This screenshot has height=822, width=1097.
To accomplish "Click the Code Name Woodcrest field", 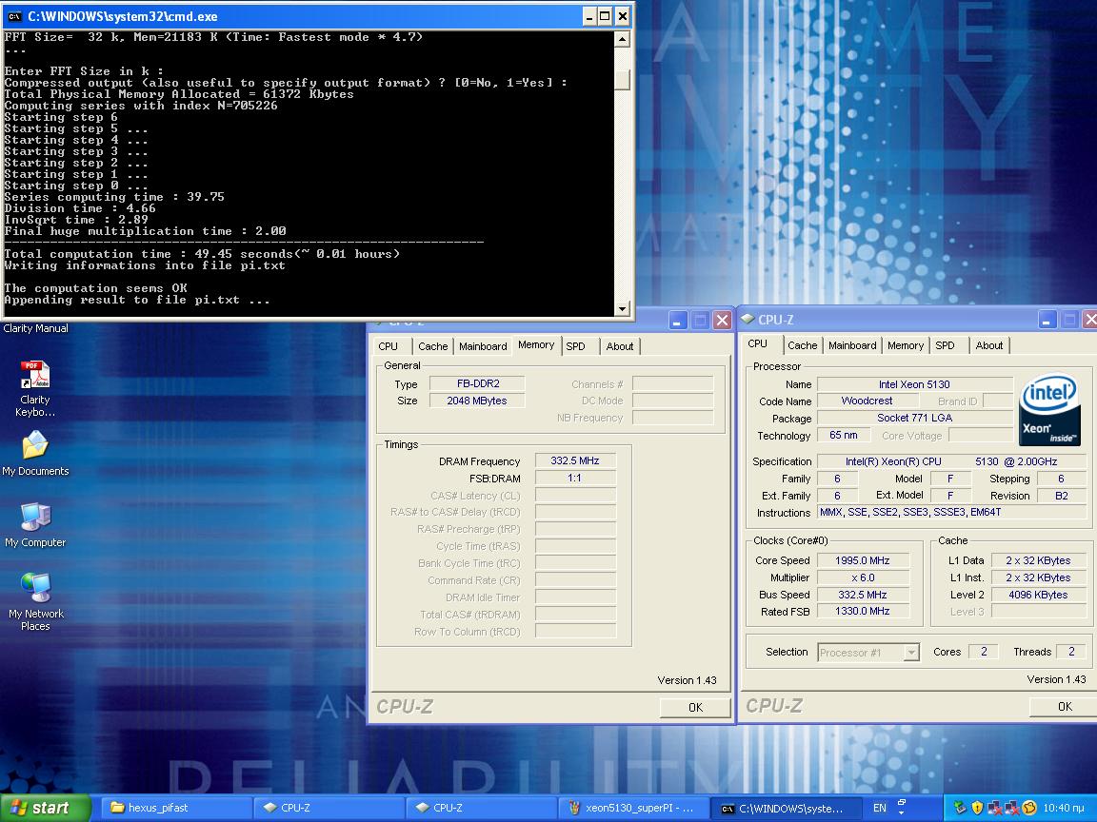I will [867, 401].
